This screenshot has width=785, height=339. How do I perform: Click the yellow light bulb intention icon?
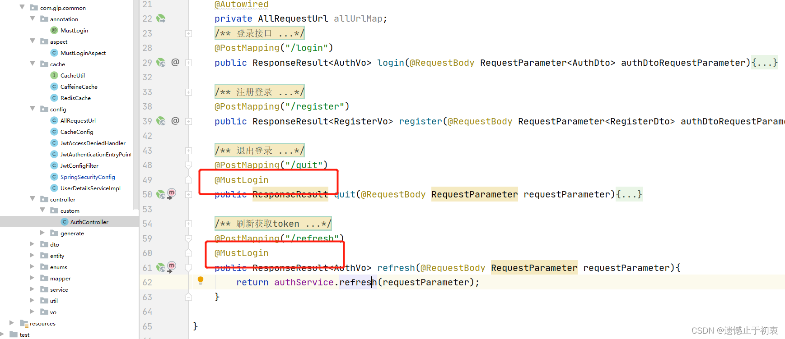201,280
